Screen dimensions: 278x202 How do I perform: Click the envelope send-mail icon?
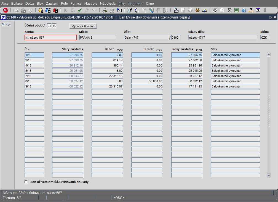(119, 10)
